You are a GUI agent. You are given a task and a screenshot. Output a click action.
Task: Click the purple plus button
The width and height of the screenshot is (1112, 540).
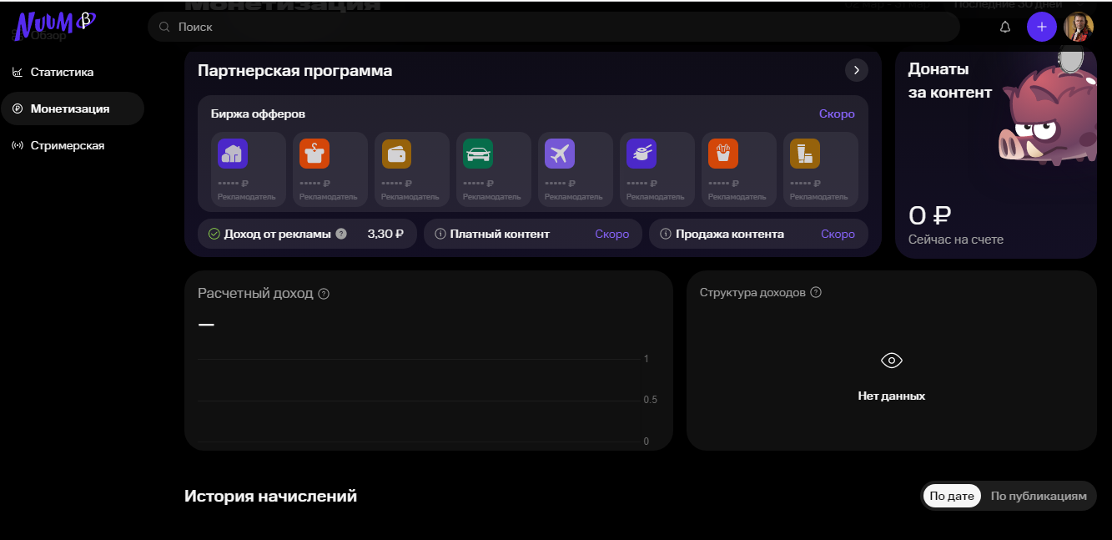point(1041,27)
